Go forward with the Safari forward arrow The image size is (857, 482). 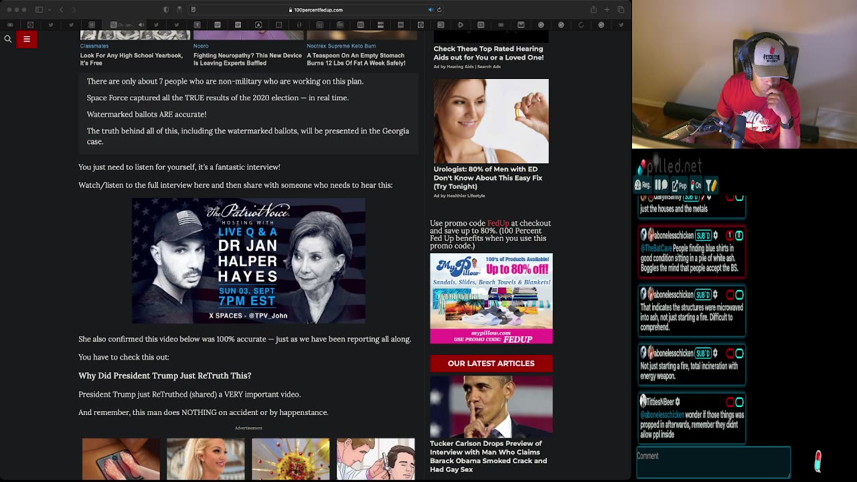[74, 9]
